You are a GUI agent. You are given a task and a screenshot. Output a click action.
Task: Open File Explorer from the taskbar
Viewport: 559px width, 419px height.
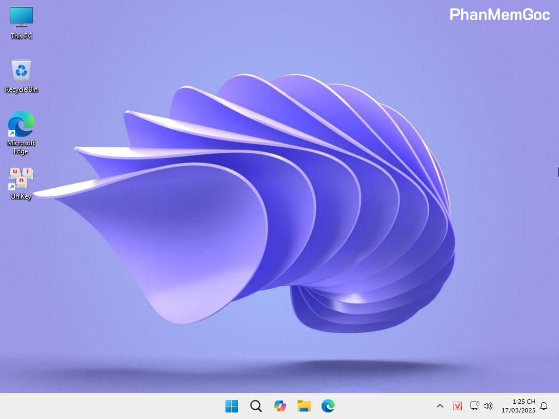tap(304, 406)
